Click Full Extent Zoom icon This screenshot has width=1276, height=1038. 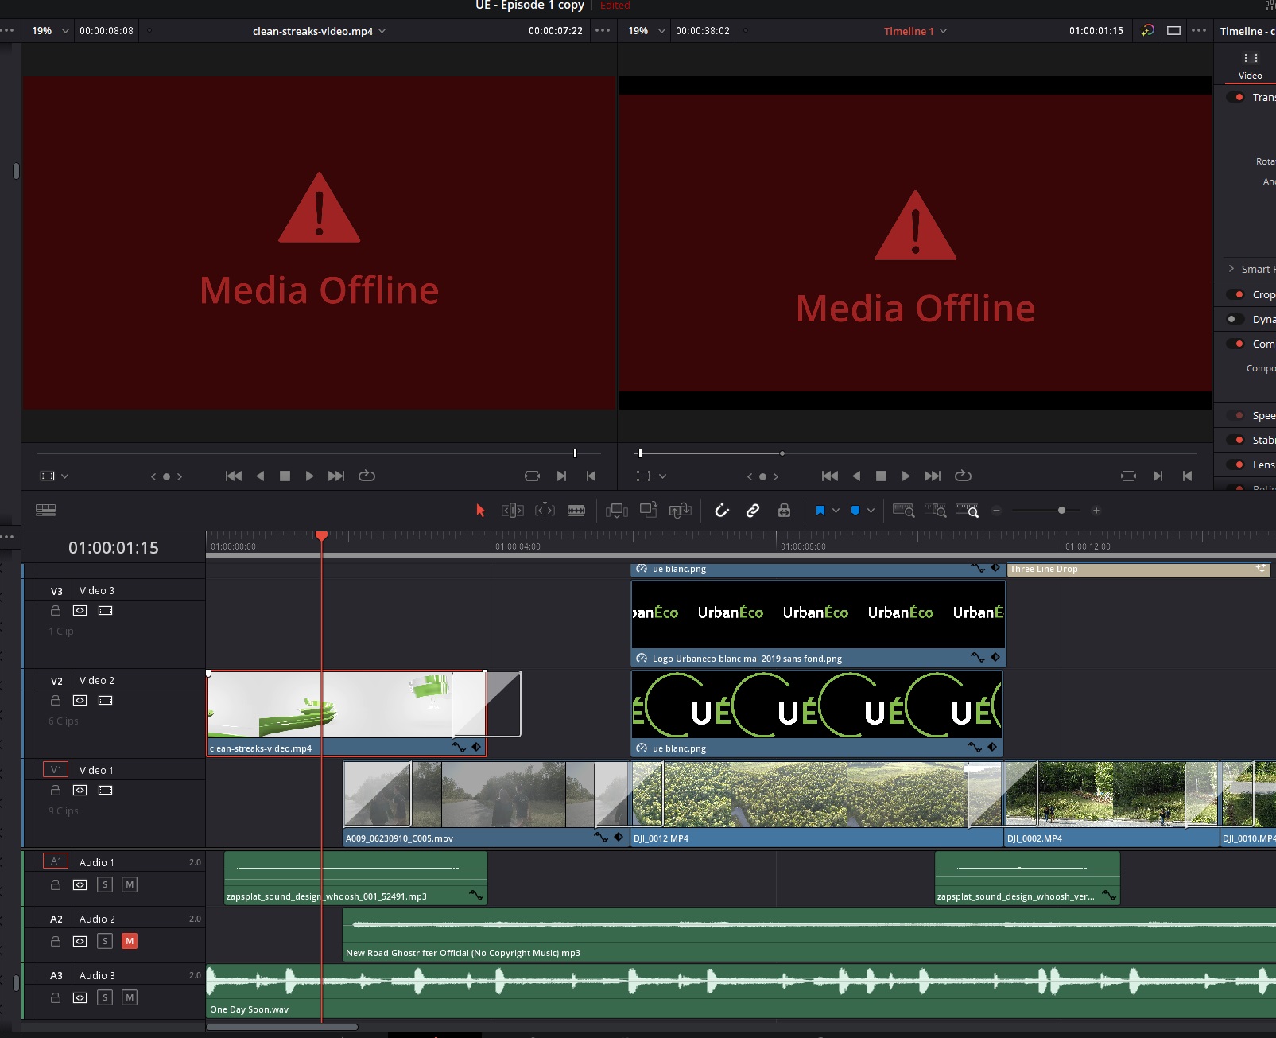pos(904,511)
